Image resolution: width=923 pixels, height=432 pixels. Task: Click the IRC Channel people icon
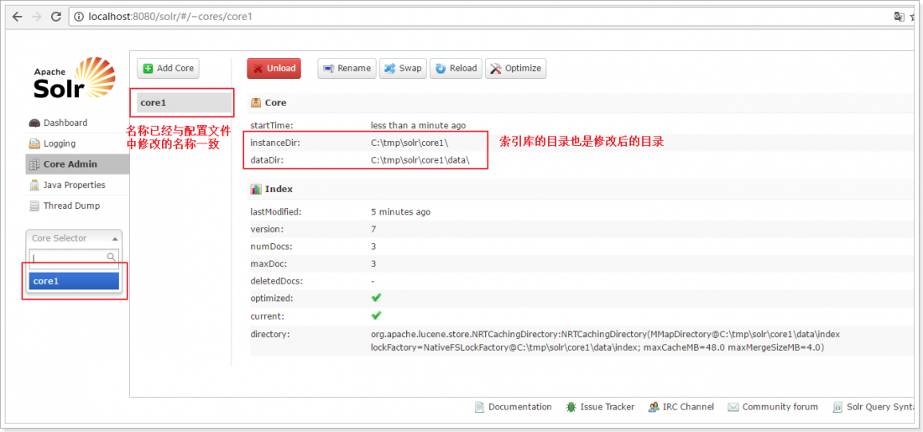pyautogui.click(x=654, y=407)
